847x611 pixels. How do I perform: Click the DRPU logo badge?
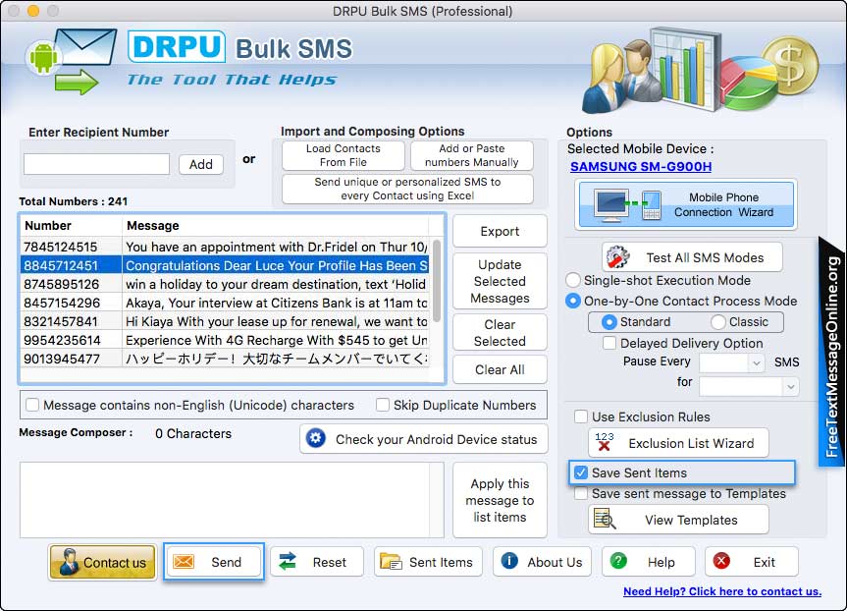coord(177,46)
